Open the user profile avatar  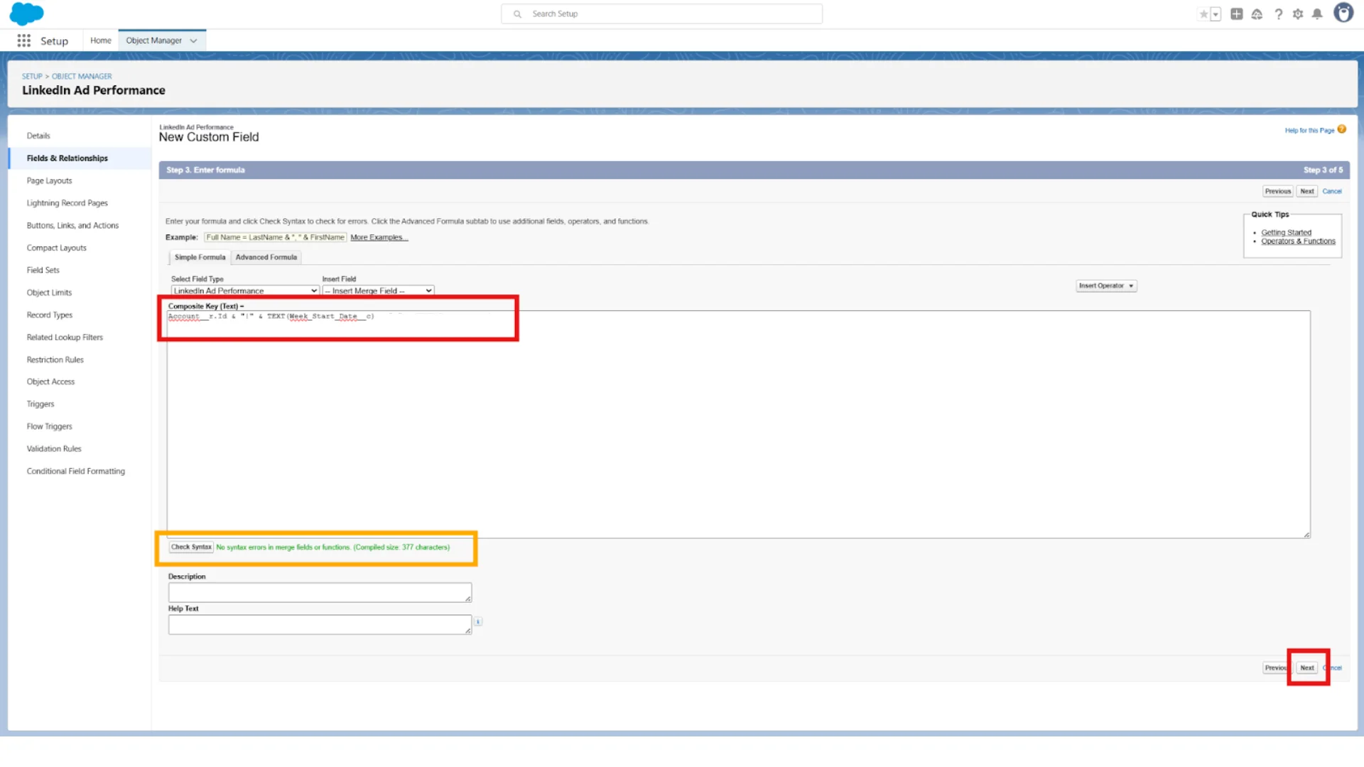click(1343, 13)
